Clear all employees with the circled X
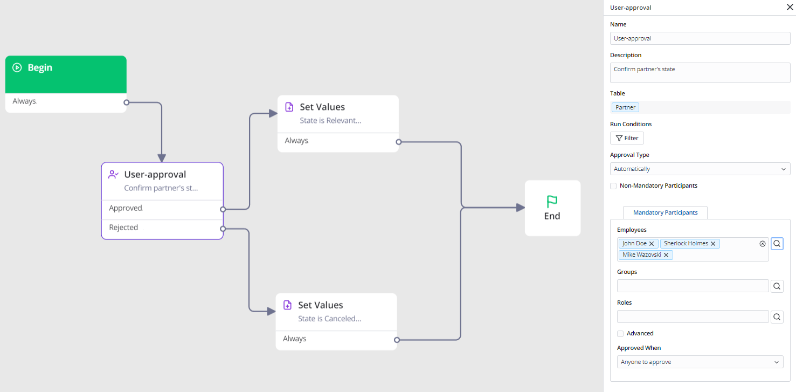This screenshot has width=796, height=392. pos(763,244)
